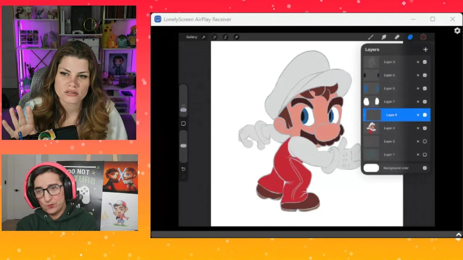Select the Layer 7 thumbnail with white shapes

[371, 102]
